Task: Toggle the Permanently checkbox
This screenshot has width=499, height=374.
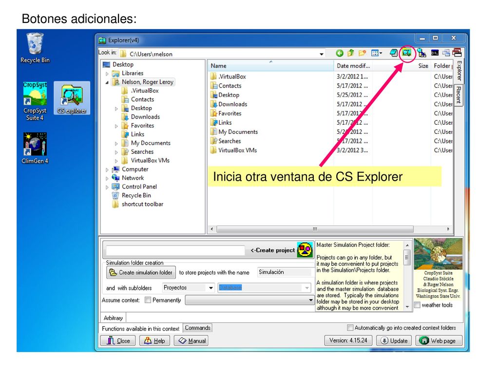Action: (148, 300)
